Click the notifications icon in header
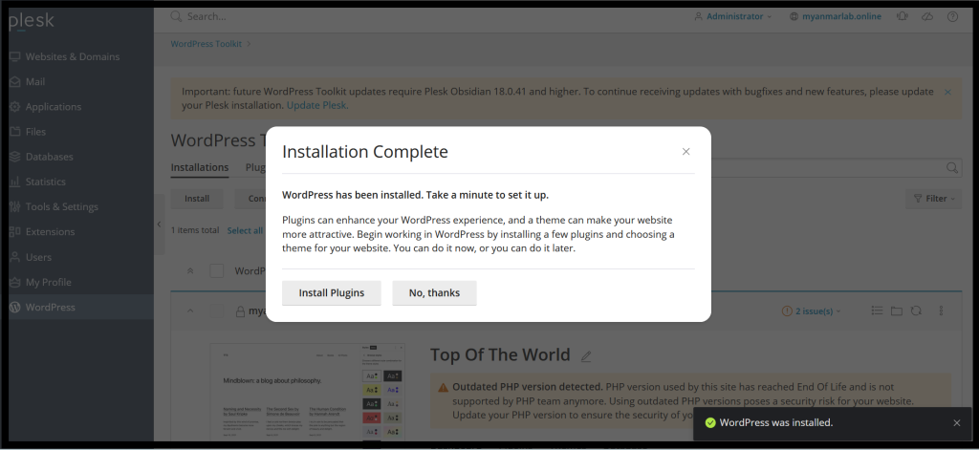 (903, 16)
